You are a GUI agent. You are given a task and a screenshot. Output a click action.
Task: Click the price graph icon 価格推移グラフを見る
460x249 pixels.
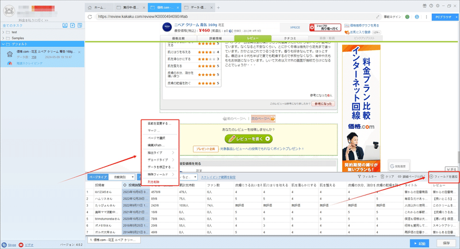click(347, 25)
